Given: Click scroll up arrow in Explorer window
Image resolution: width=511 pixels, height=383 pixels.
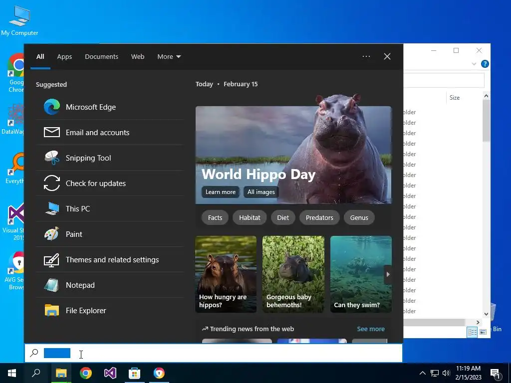Looking at the screenshot, I should (x=486, y=96).
